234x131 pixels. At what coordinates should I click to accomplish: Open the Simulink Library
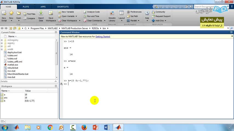tap(112, 16)
